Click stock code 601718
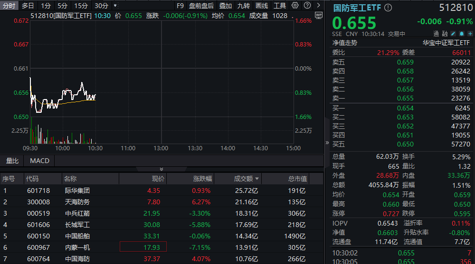 pos(38,191)
